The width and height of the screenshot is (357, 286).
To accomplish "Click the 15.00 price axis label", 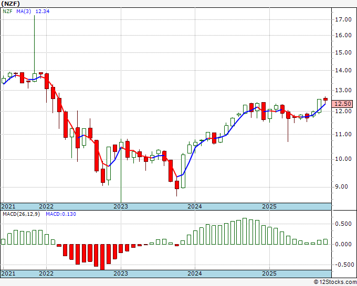I will (x=343, y=52).
